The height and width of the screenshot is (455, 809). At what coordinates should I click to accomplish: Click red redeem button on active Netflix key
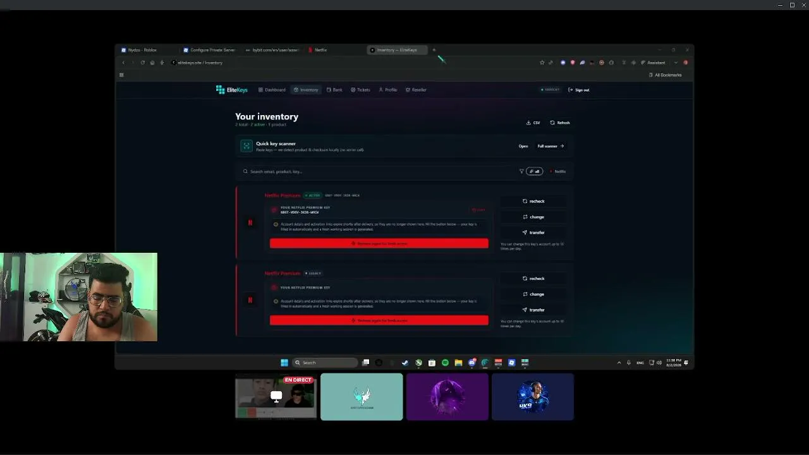(379, 243)
